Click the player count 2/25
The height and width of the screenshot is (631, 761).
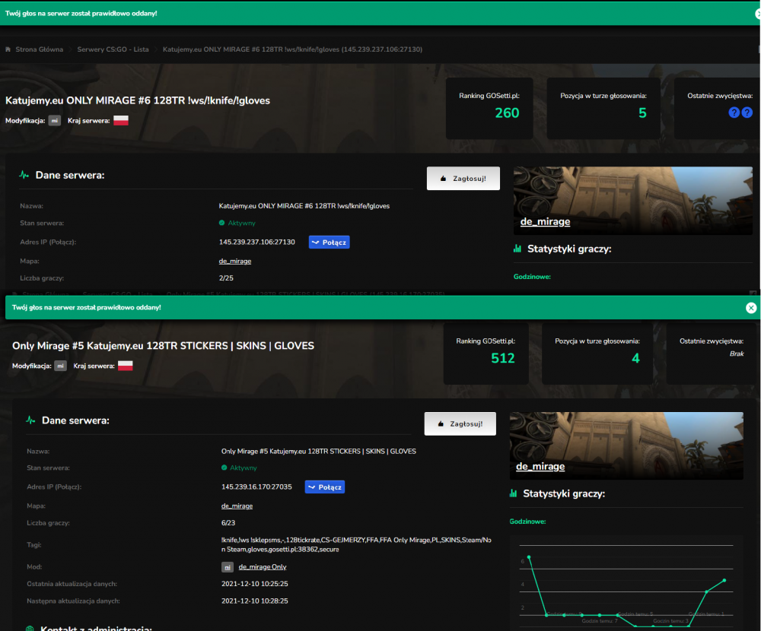pyautogui.click(x=226, y=278)
